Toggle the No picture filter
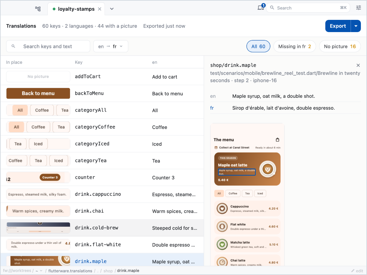 pyautogui.click(x=340, y=46)
